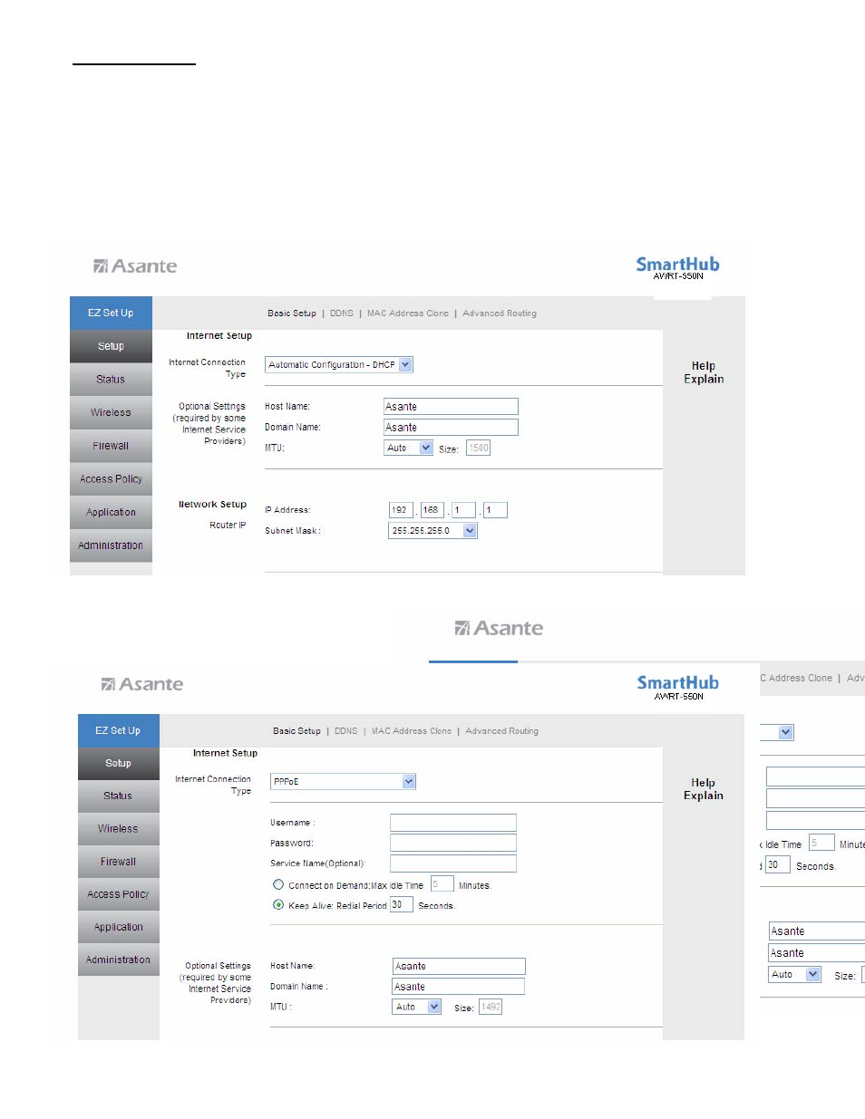Select Setup in lower page sidebar

[118, 763]
